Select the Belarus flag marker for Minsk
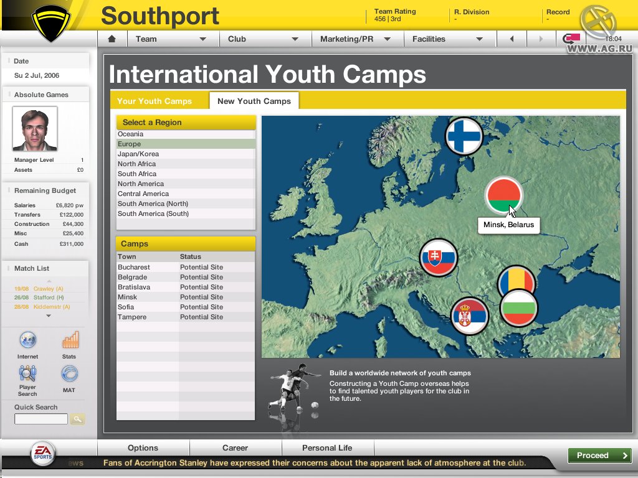This screenshot has height=478, width=638. coord(503,194)
